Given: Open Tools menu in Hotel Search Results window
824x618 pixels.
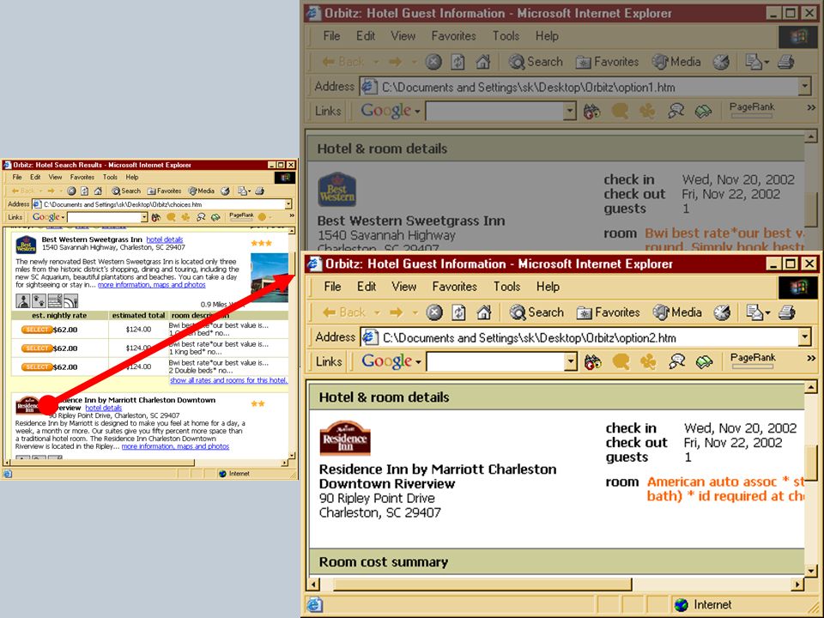Looking at the screenshot, I should click(x=110, y=177).
